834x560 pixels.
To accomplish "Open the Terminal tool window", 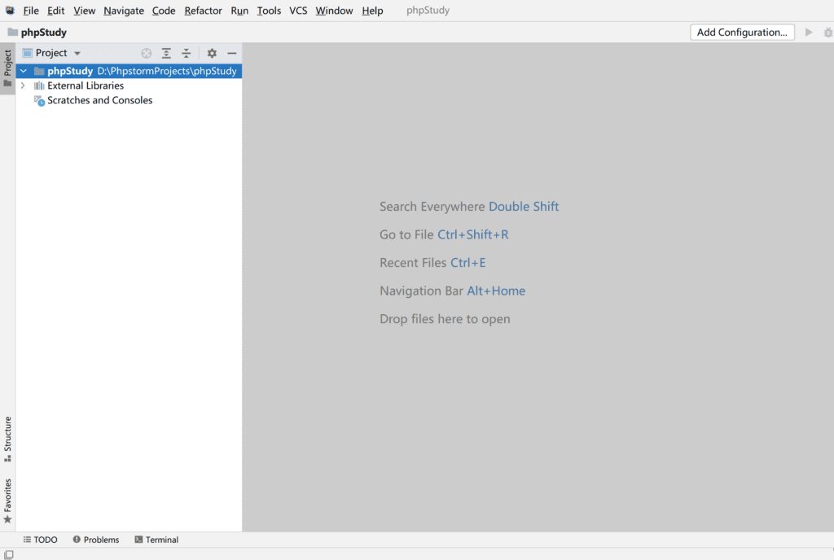I will click(x=156, y=540).
